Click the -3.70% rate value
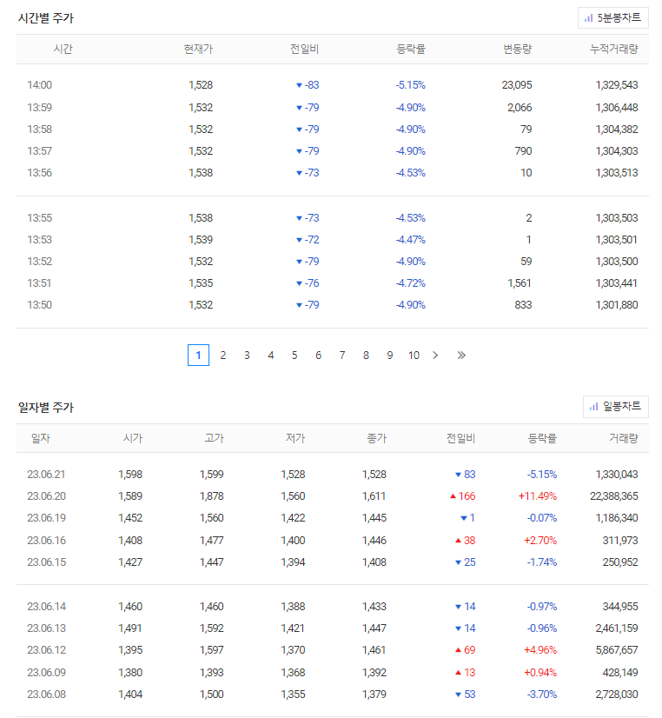 coord(542,695)
